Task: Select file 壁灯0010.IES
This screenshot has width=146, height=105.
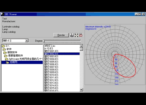Action: pyautogui.click(x=51, y=75)
